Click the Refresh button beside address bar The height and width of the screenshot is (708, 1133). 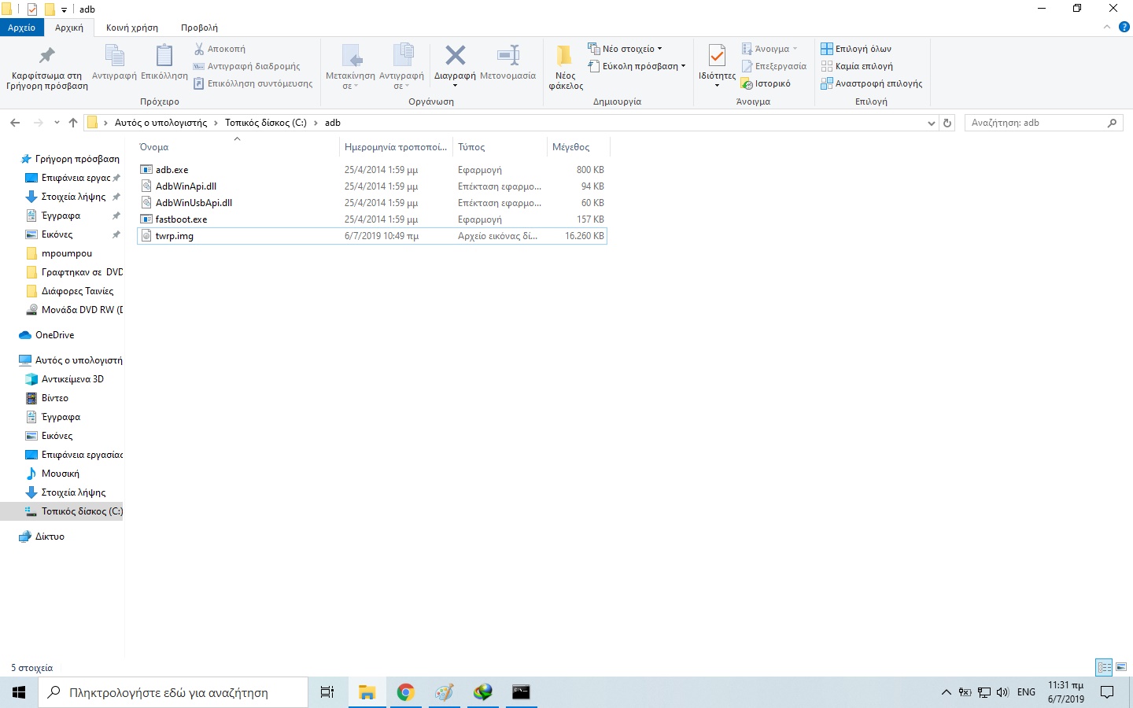[x=947, y=123]
